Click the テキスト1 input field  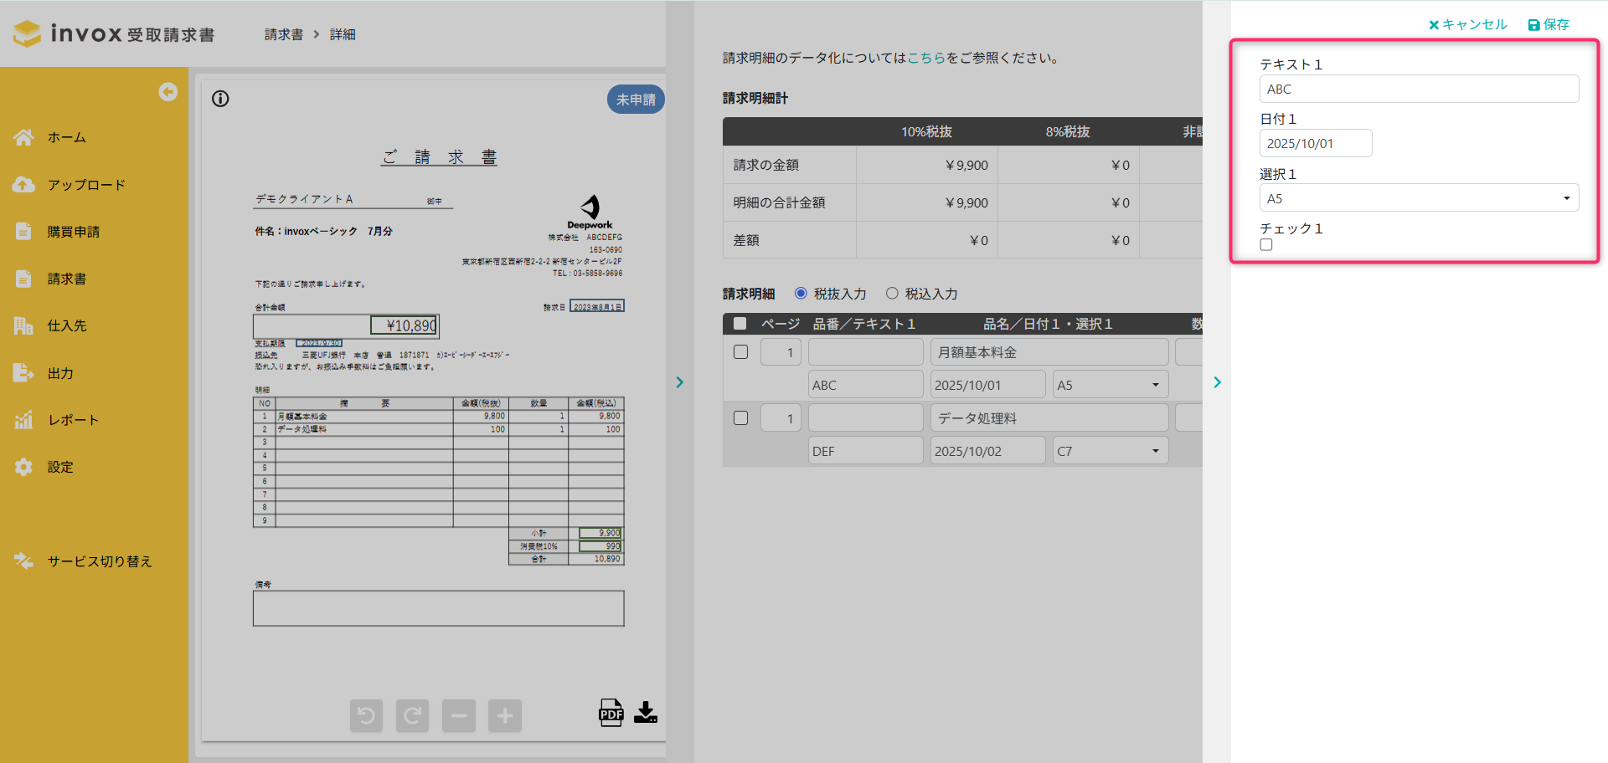pyautogui.click(x=1419, y=89)
